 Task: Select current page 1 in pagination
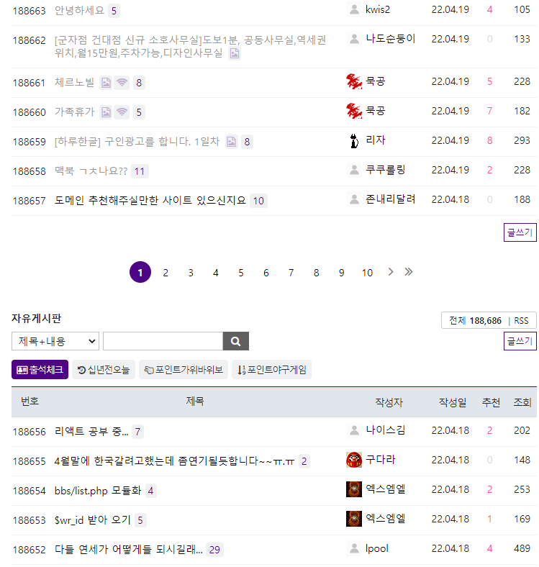(140, 272)
